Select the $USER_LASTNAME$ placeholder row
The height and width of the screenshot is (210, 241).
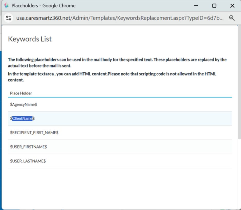tap(28, 161)
